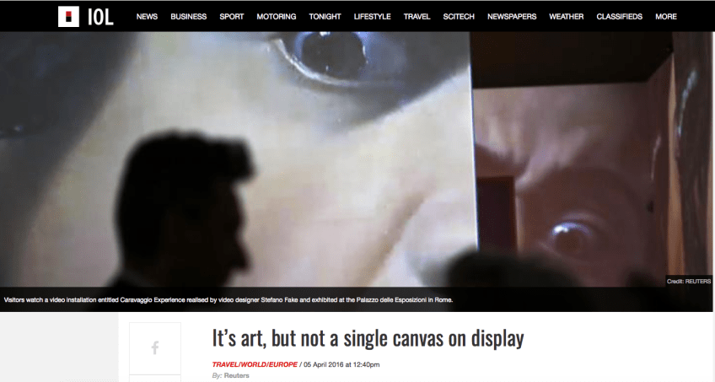This screenshot has height=382, width=715.
Task: Go to the Business section
Action: 188,17
